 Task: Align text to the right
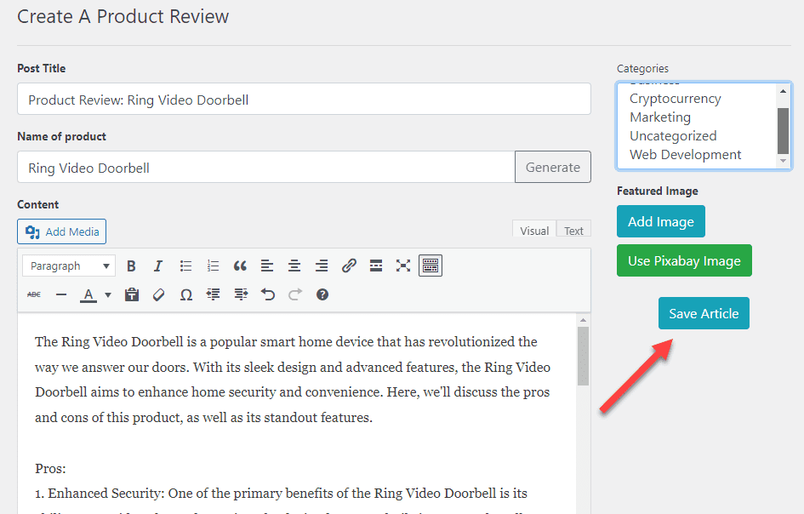click(x=322, y=266)
